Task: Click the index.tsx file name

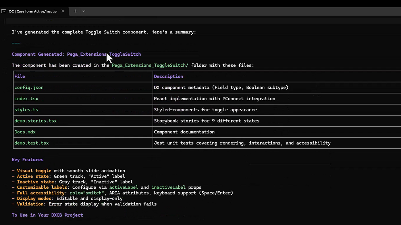Action: 26,98
